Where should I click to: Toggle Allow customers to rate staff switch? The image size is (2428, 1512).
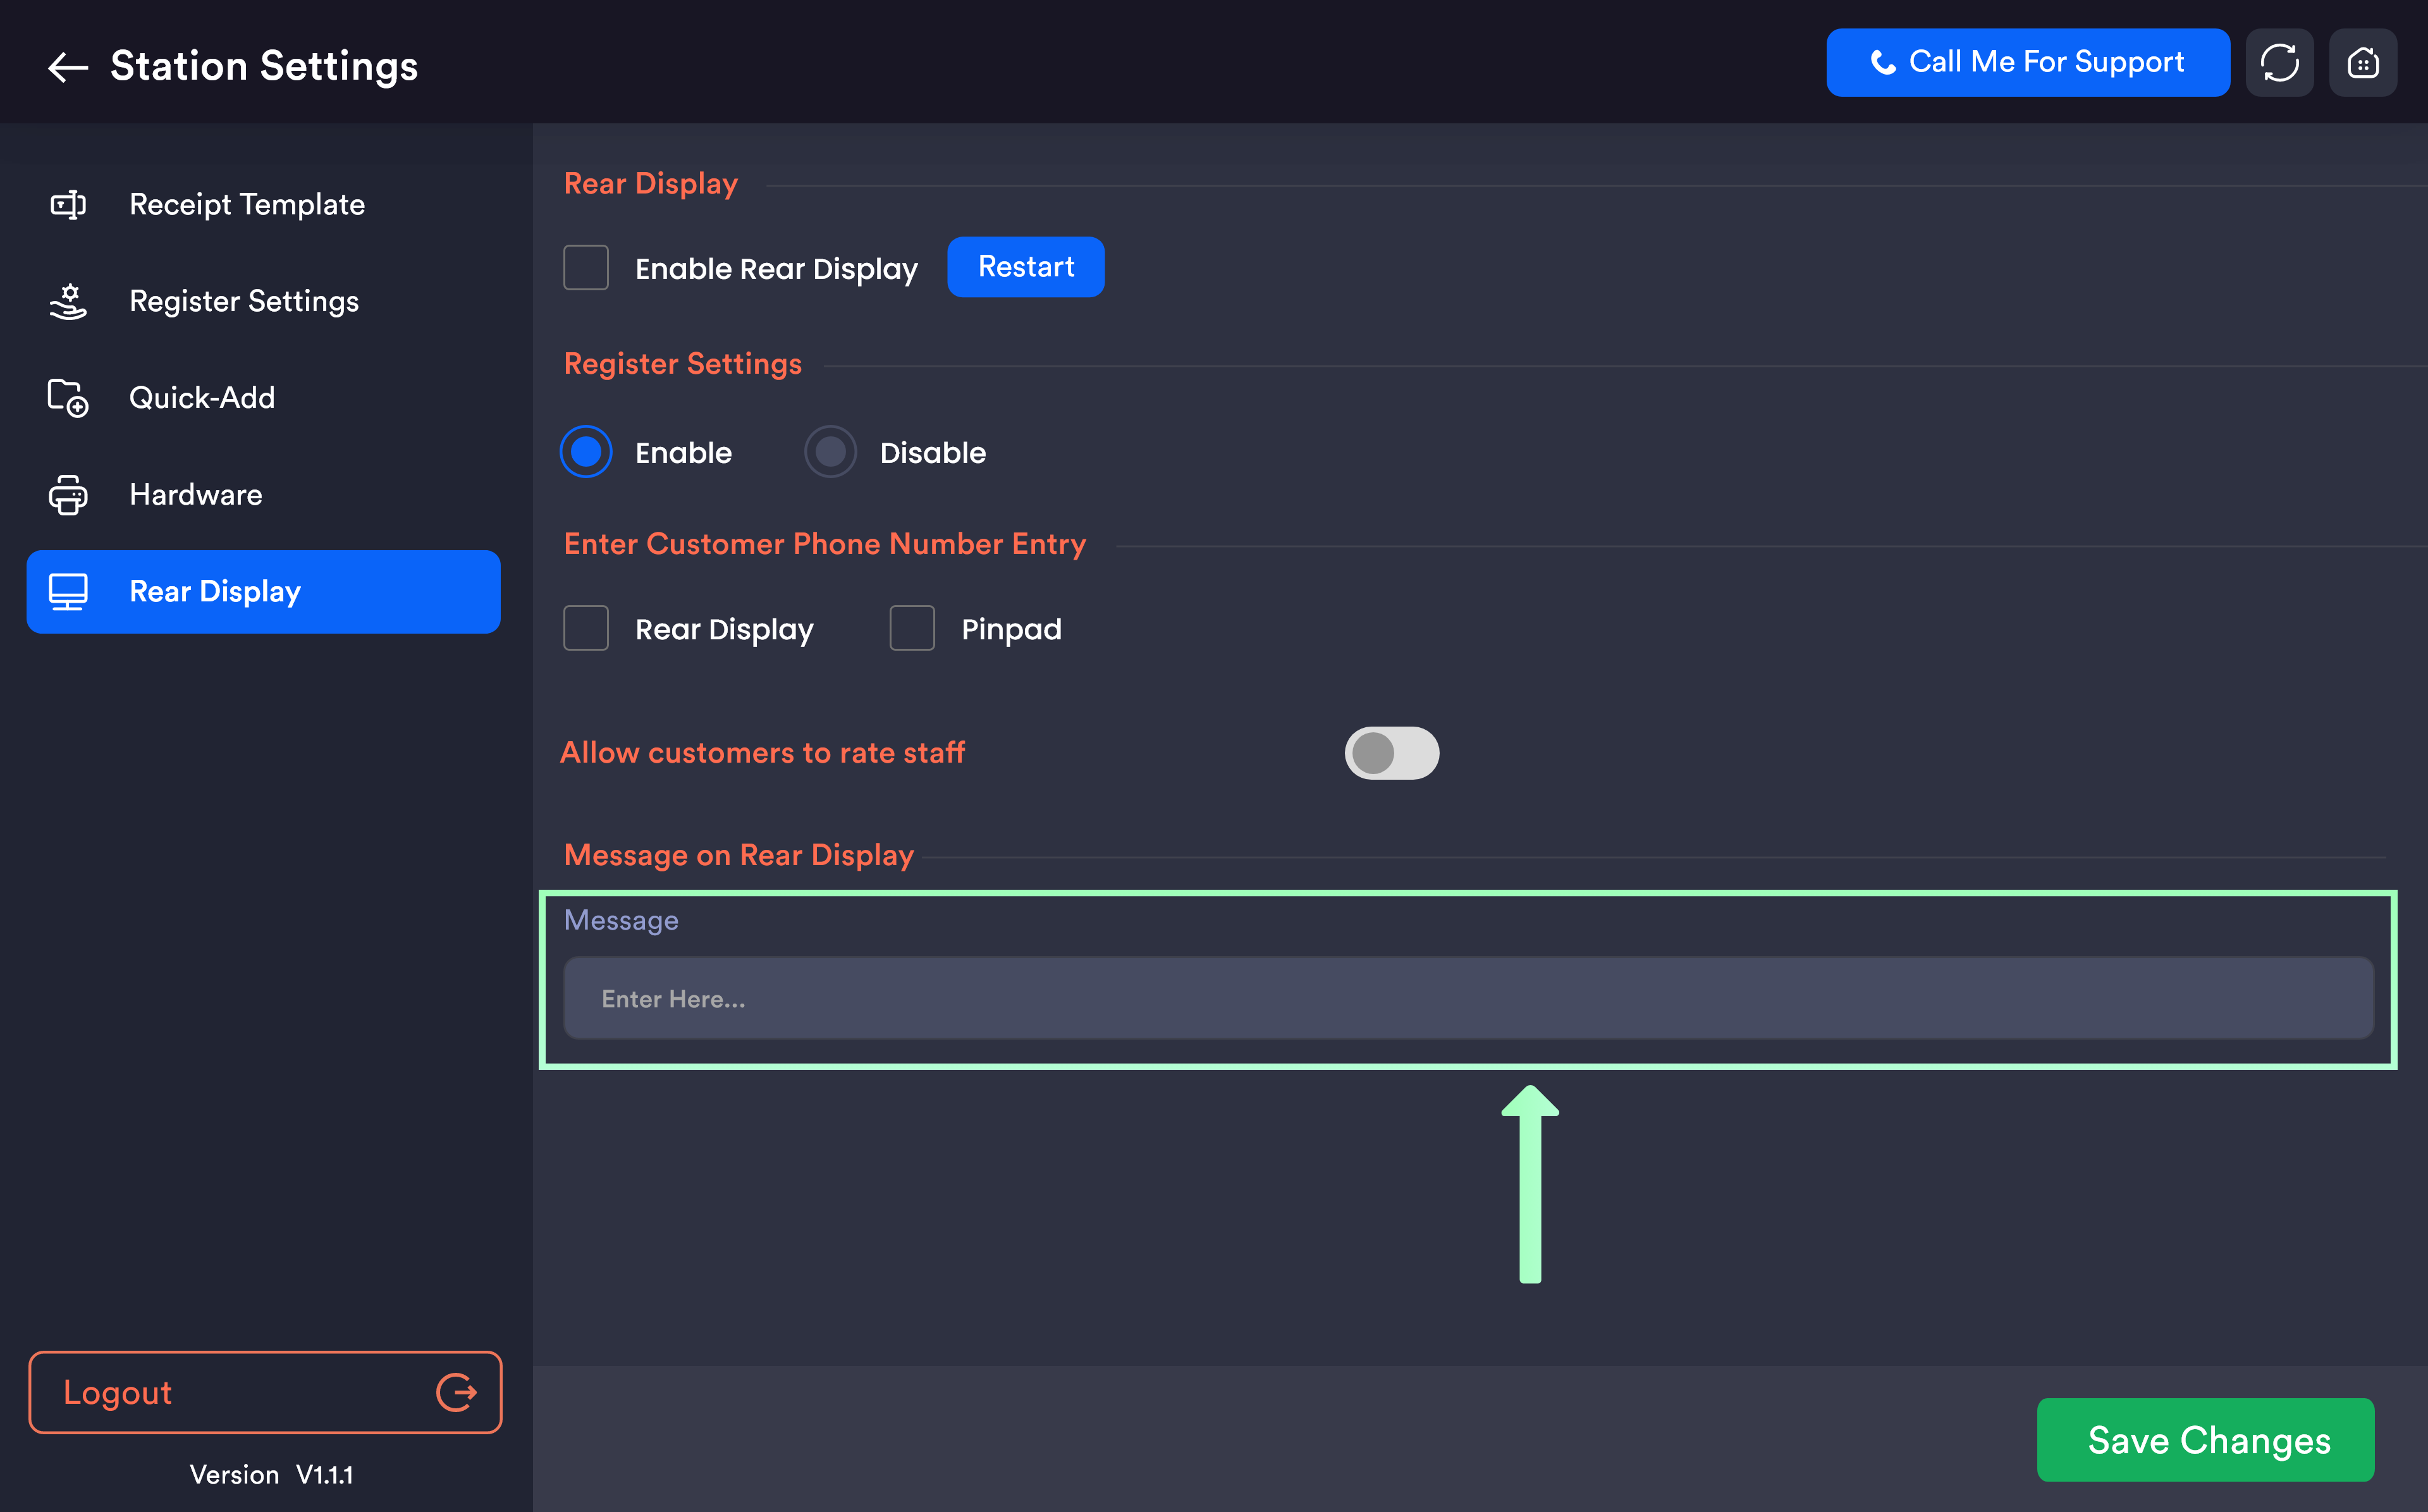pos(1392,753)
